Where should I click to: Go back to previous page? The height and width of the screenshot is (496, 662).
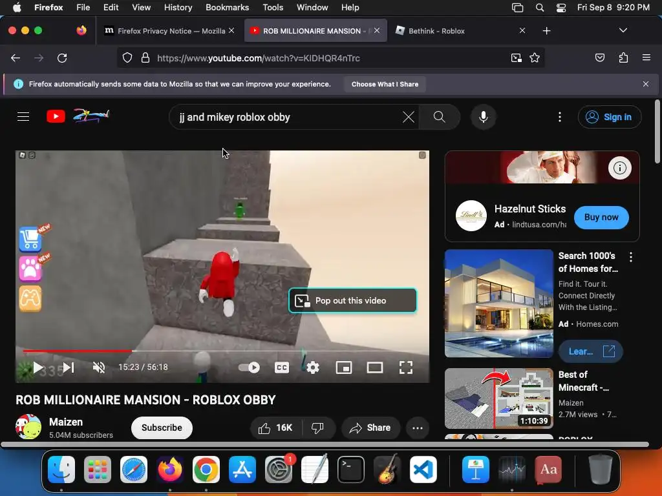pyautogui.click(x=16, y=57)
